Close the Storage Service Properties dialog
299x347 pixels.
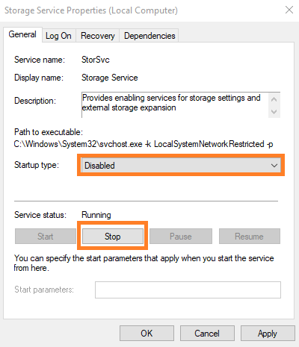(x=289, y=10)
